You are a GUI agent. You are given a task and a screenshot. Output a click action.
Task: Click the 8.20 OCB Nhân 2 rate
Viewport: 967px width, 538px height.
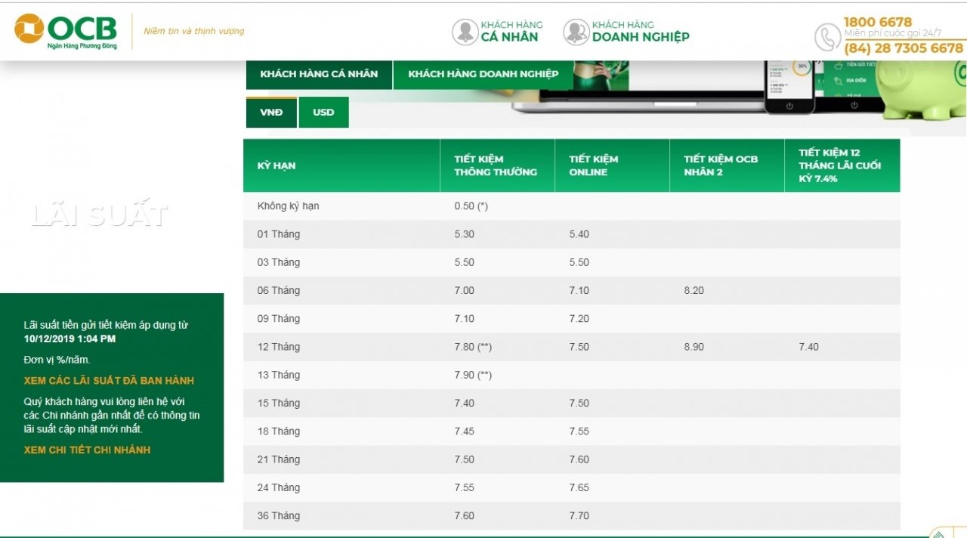pyautogui.click(x=694, y=290)
